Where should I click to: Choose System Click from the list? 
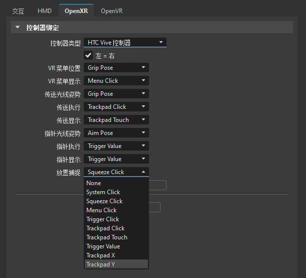(x=116, y=192)
